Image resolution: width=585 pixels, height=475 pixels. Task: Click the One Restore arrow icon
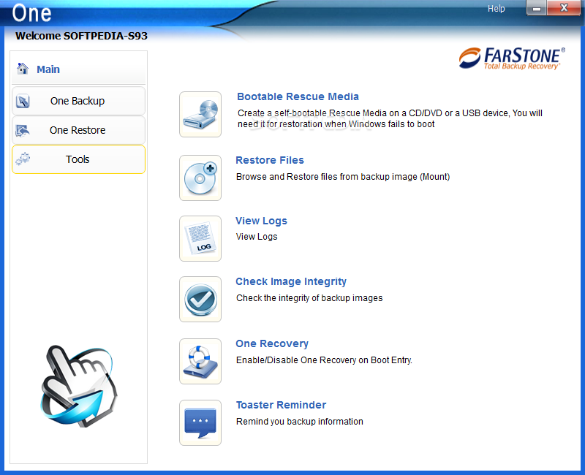23,131
